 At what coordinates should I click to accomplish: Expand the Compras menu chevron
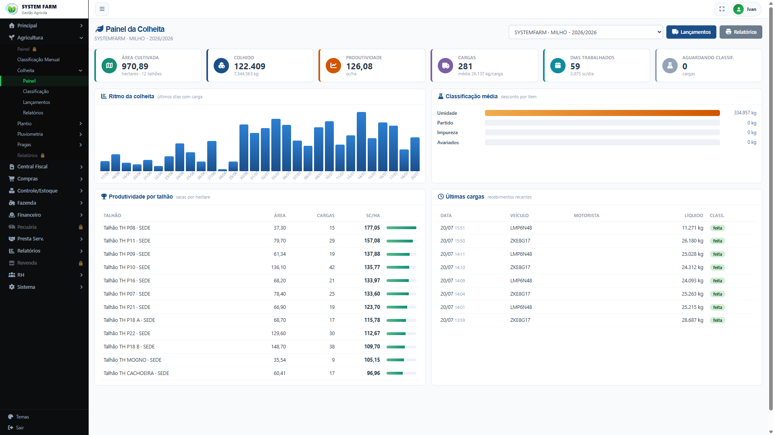click(81, 179)
